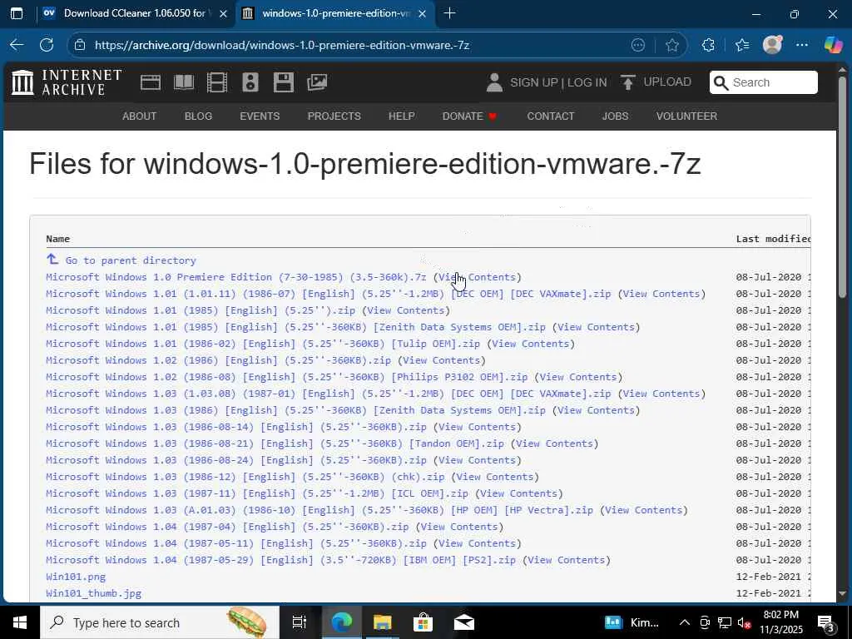This screenshot has width=852, height=639.
Task: Go back with the browser back arrow
Action: [17, 45]
